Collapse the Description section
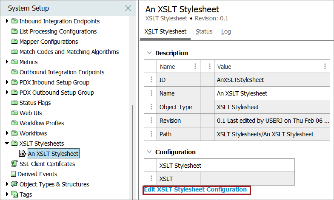 coord(148,53)
